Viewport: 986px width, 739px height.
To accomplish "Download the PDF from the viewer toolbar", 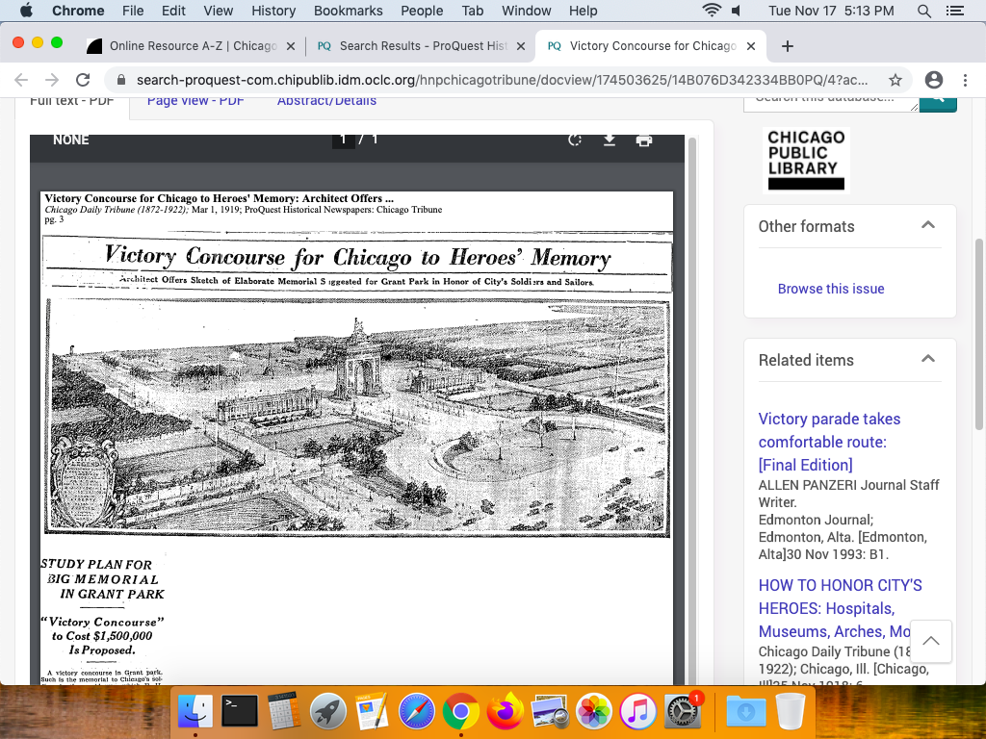I will pos(610,140).
